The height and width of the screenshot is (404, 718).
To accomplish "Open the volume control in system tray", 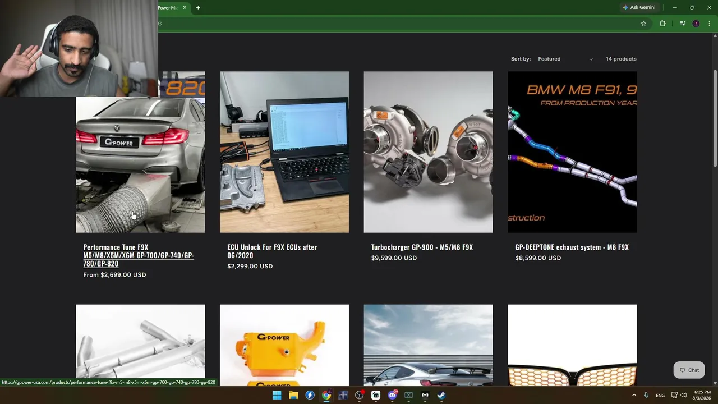I will [x=683, y=395].
